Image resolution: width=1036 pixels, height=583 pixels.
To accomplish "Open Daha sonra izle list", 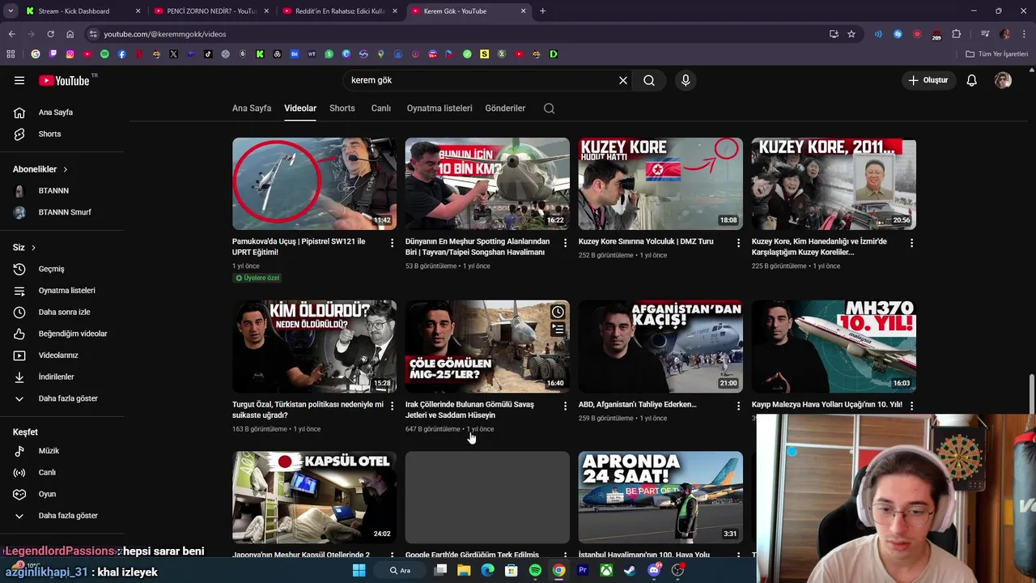I will 65,313.
